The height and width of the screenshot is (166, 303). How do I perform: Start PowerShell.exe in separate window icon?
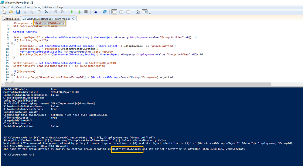point(105,12)
